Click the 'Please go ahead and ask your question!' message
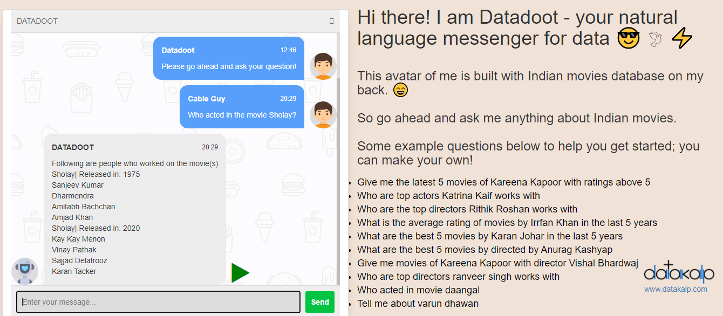Image resolution: width=723 pixels, height=316 pixels. (229, 66)
